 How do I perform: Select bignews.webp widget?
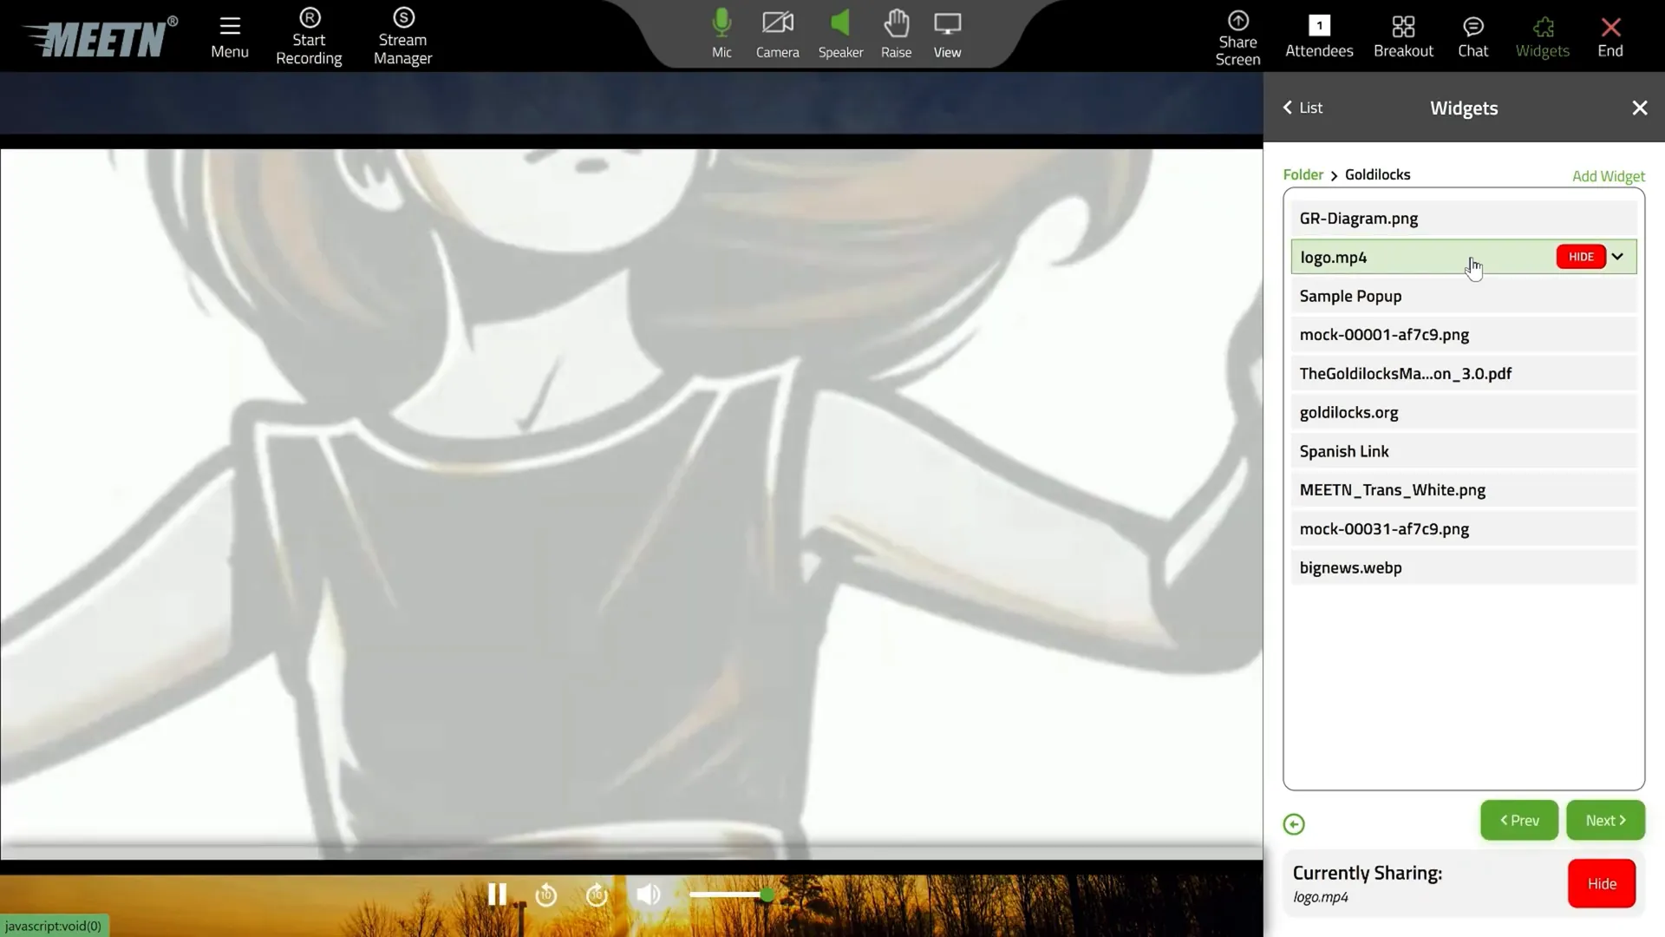pyautogui.click(x=1463, y=568)
